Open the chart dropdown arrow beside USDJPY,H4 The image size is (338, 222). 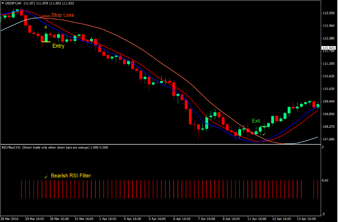click(3, 3)
